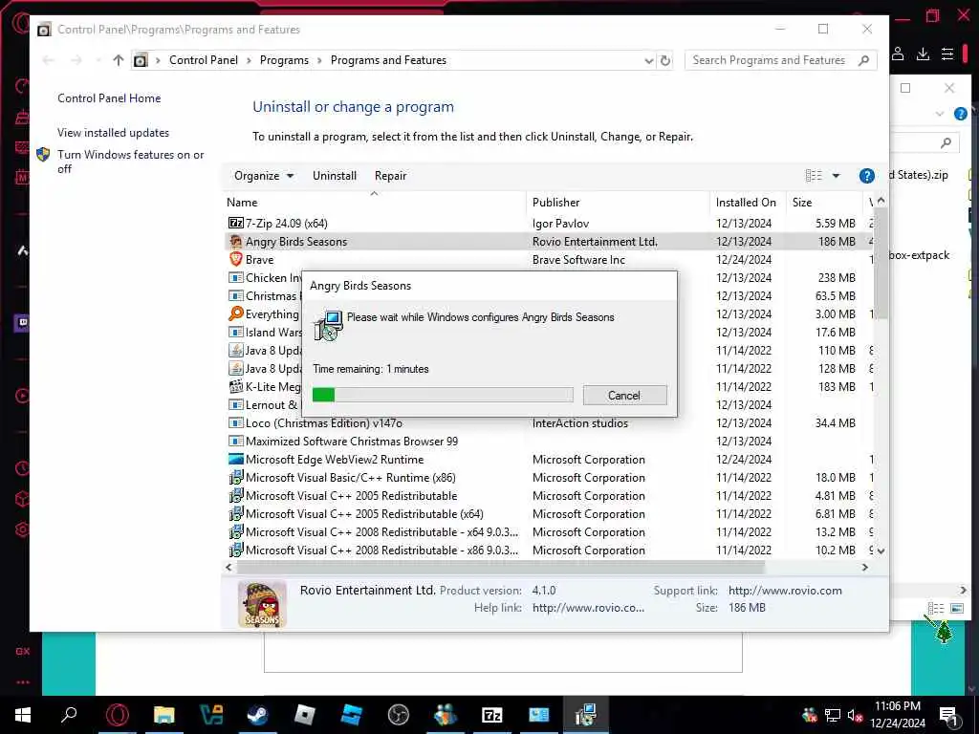Open Control Panel Home link

click(109, 98)
